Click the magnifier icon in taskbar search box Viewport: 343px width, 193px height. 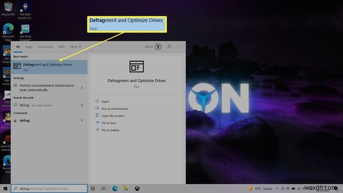[15, 188]
